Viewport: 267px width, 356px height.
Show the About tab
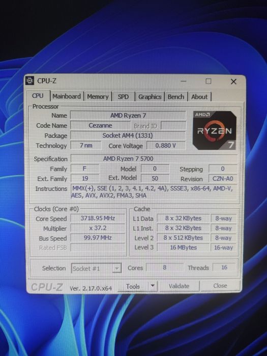point(199,97)
